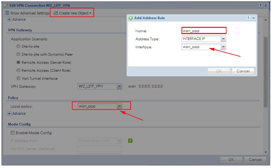Click OK at bottom of Edit VPN Connection
The image size is (271, 168).
(x=231, y=159)
